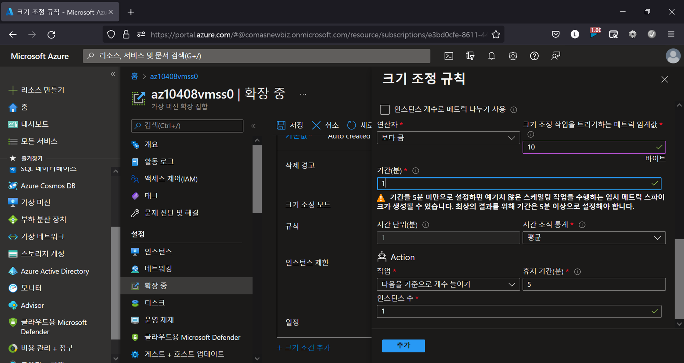Open 대시보드 from sidebar
The image size is (684, 363).
pos(28,124)
